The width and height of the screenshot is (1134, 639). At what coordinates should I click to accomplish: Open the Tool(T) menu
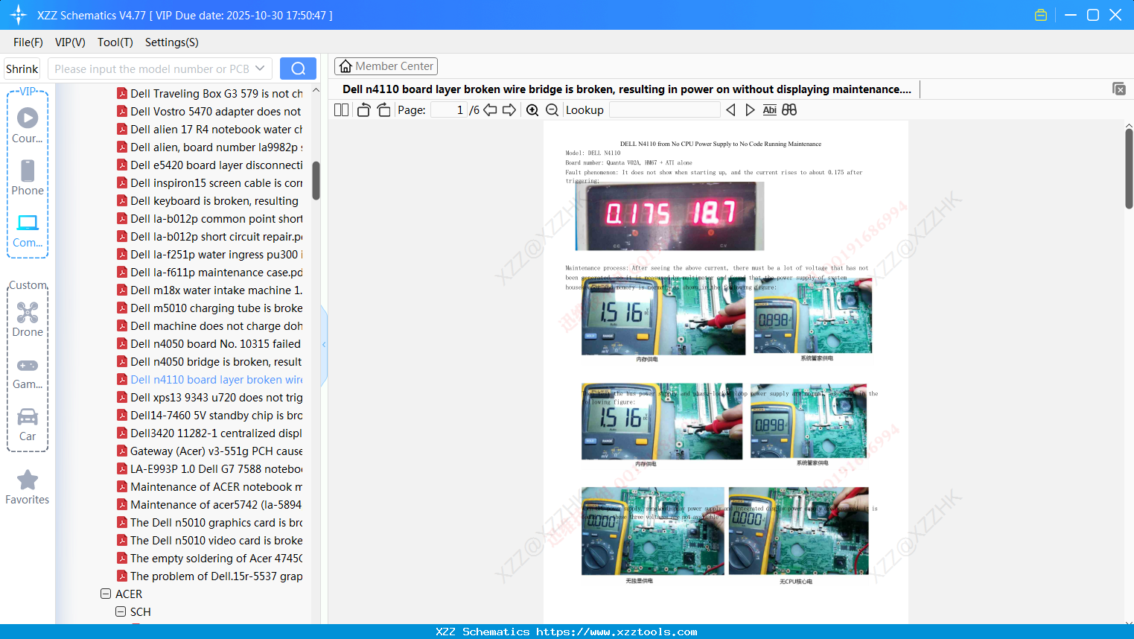point(115,42)
